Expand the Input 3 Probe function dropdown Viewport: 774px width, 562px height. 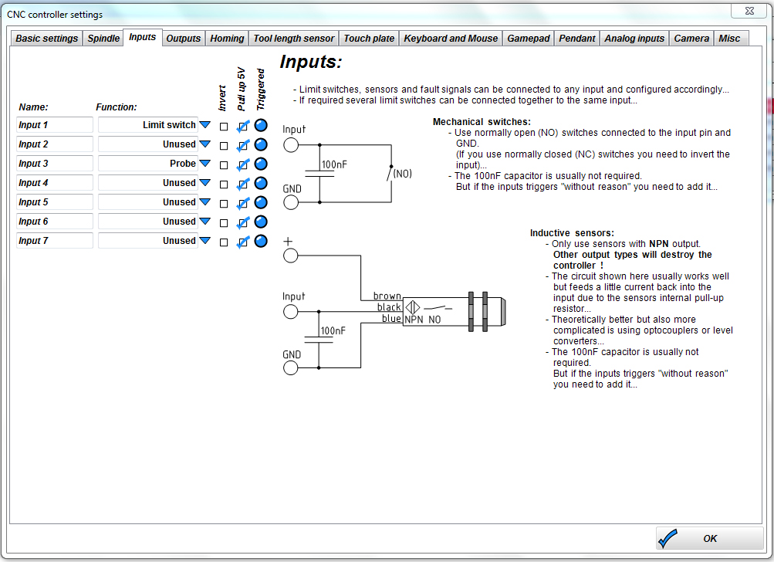204,163
